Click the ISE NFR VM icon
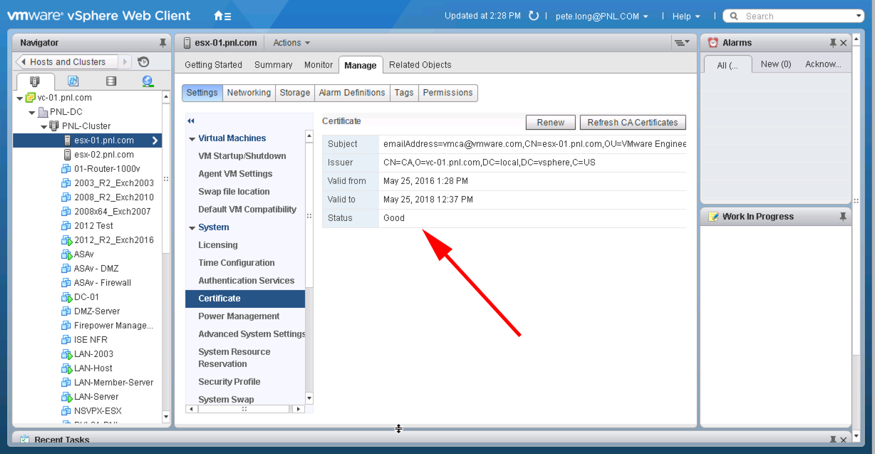 coord(66,340)
